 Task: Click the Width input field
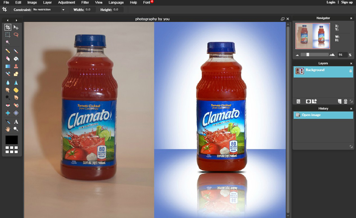tap(90, 10)
